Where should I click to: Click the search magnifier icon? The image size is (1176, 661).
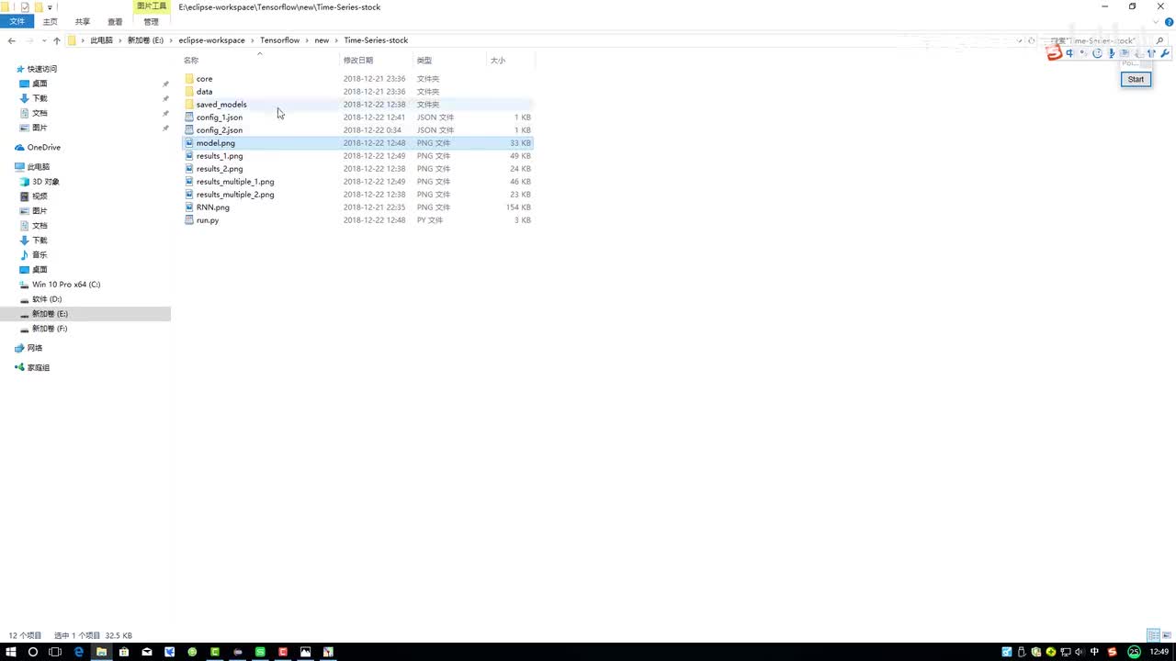(1159, 40)
